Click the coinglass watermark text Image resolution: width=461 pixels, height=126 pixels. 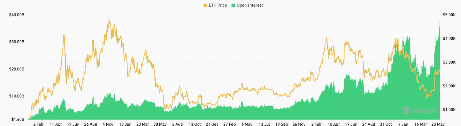tap(424, 111)
